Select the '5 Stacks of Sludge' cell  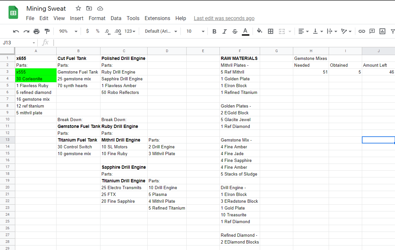coord(240,174)
